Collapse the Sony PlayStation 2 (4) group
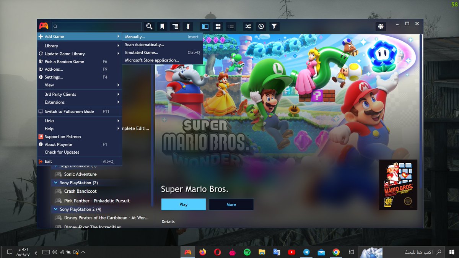 pos(56,209)
